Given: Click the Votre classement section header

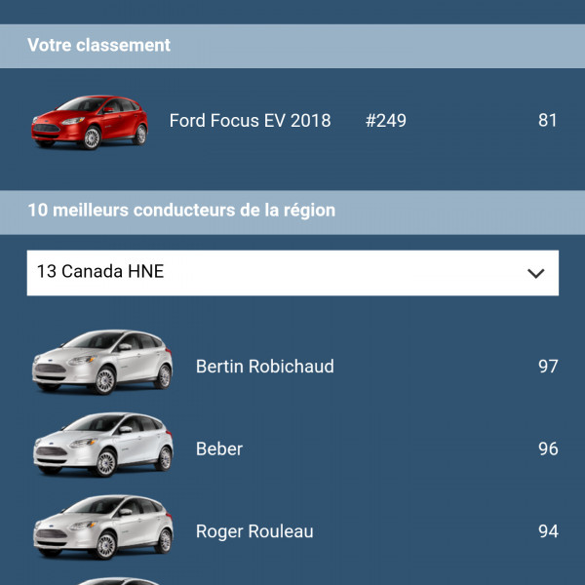Looking at the screenshot, I should pos(98,45).
